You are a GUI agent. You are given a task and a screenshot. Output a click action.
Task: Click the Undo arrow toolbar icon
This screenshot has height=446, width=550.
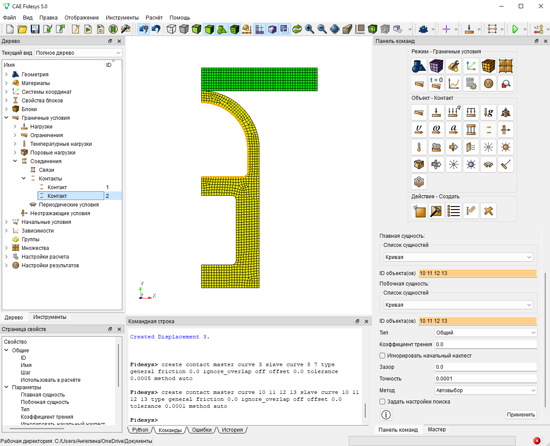[156, 29]
